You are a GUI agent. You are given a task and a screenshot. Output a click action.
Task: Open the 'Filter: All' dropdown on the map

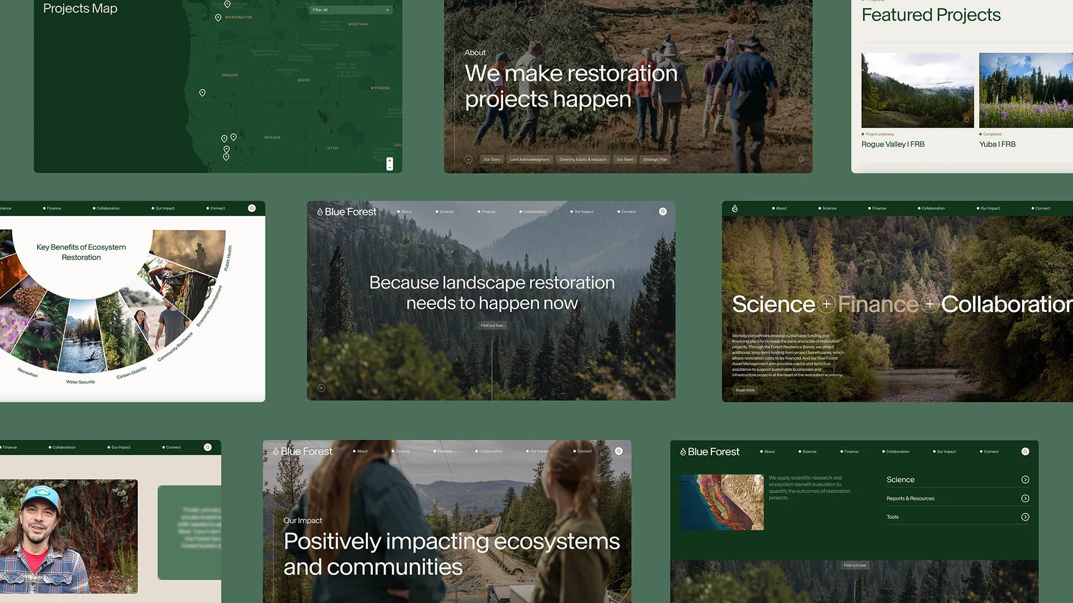point(351,10)
